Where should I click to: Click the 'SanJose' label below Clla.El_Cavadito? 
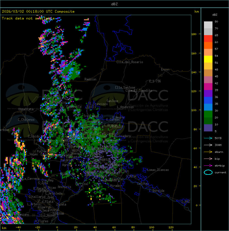click(x=112, y=101)
